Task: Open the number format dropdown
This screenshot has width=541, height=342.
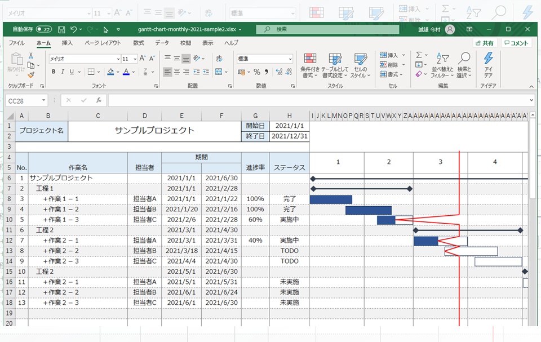Action: pyautogui.click(x=290, y=59)
